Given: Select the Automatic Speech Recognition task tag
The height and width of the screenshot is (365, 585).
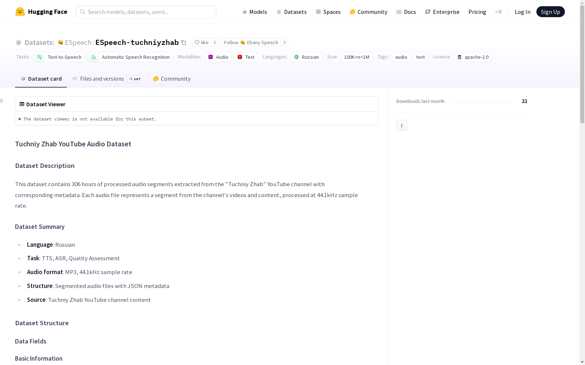Looking at the screenshot, I should tap(130, 57).
